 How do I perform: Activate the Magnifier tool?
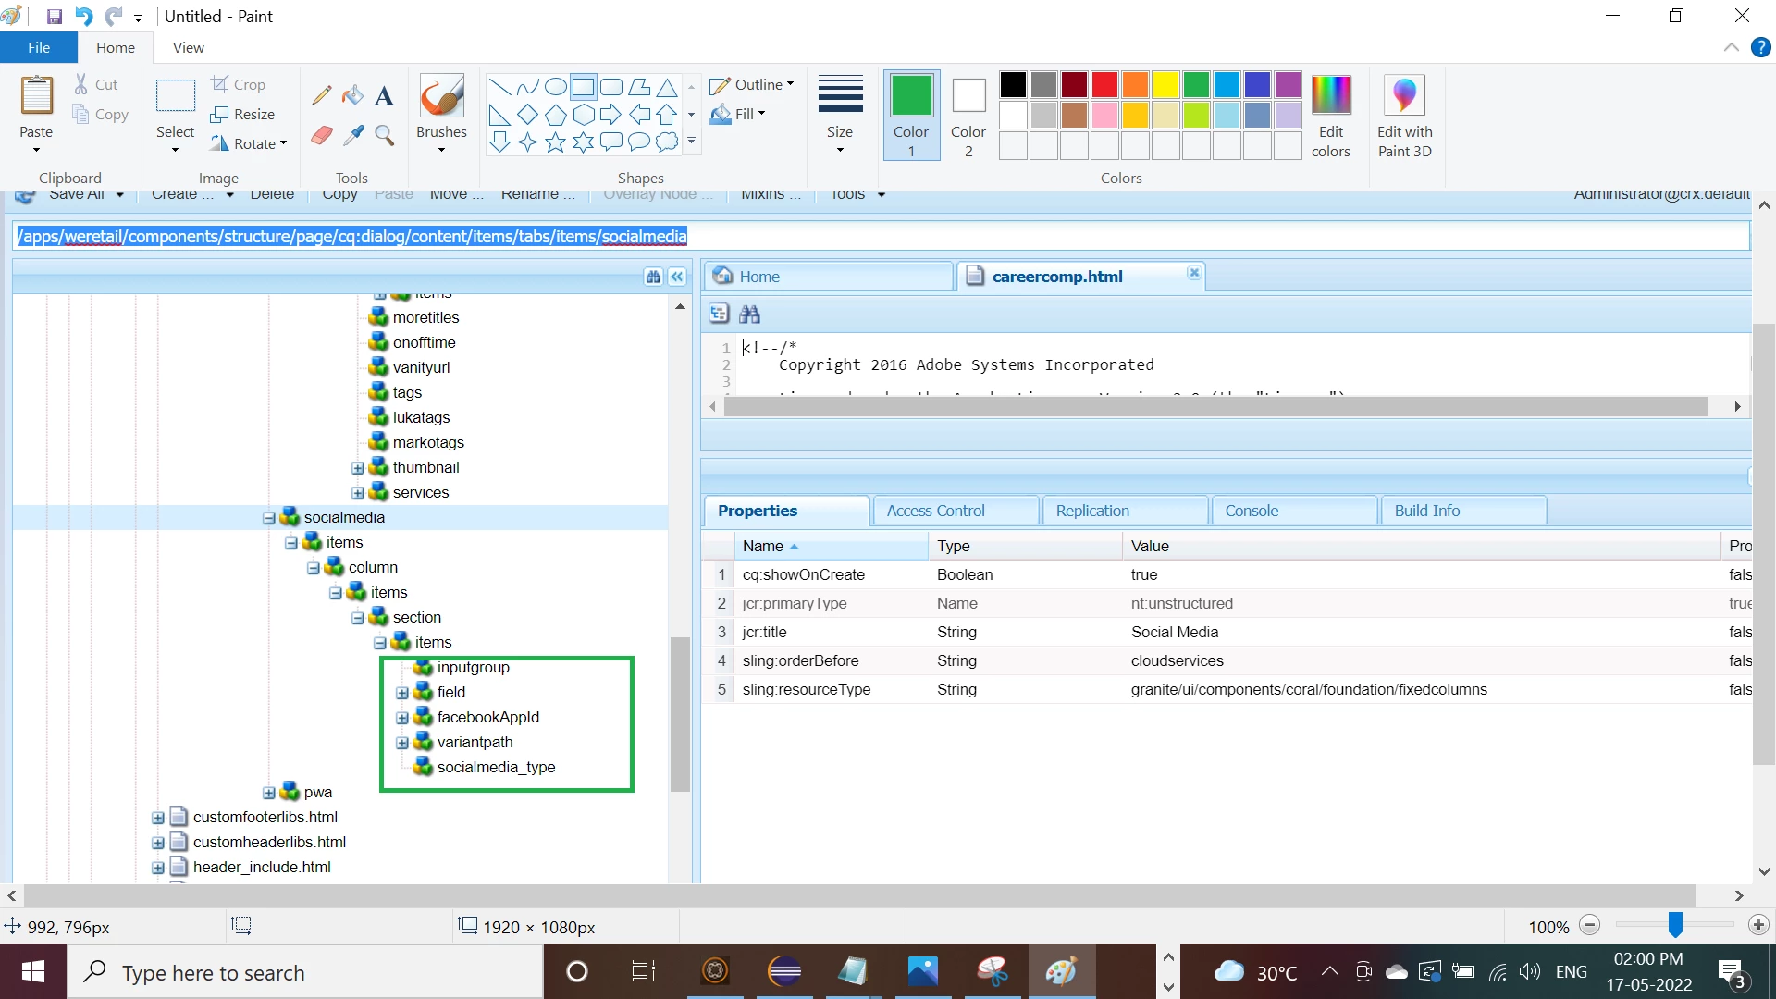385,136
